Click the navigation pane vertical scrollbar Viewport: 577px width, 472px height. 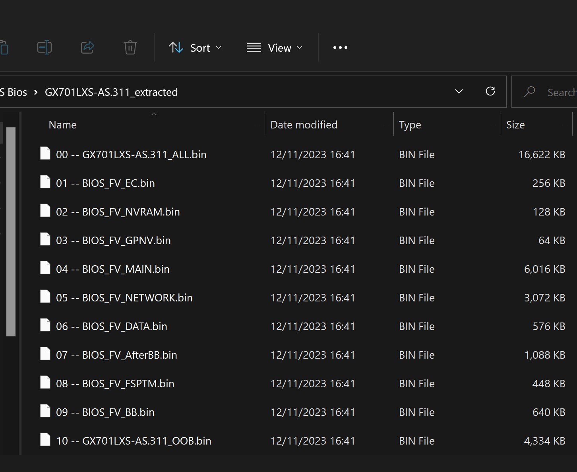[11, 231]
